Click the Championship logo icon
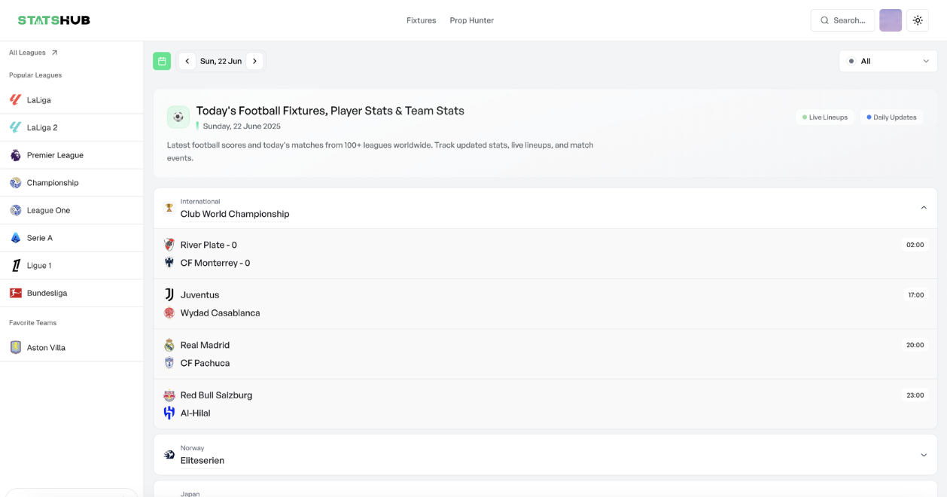 point(16,183)
